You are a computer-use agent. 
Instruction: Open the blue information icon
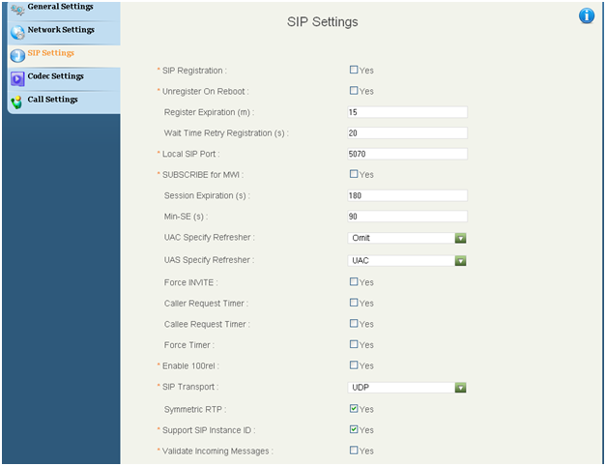point(587,15)
